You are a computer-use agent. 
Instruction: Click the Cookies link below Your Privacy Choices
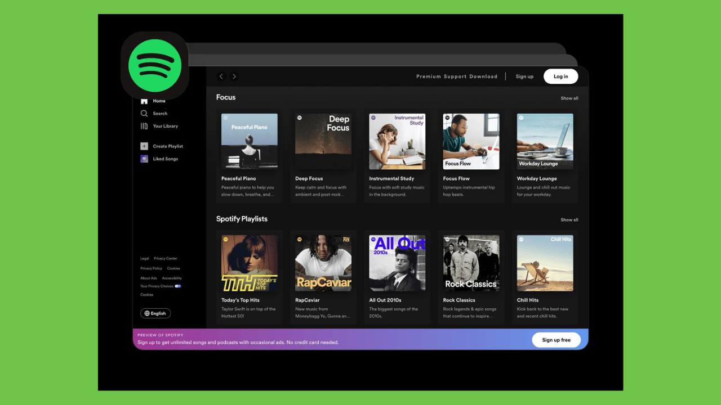[146, 295]
